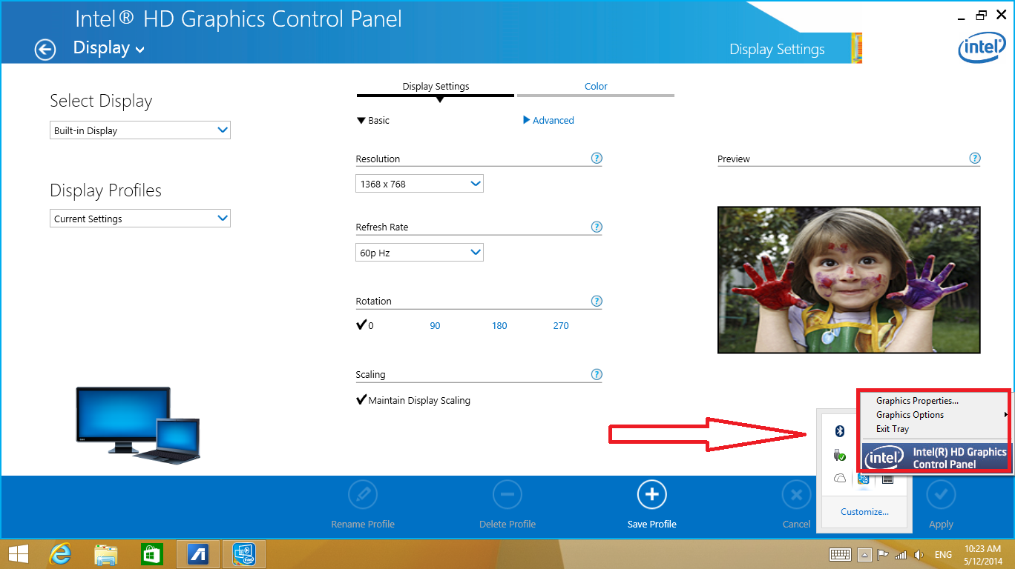This screenshot has height=569, width=1015.
Task: Open help for Rotation setting
Action: pyautogui.click(x=597, y=301)
